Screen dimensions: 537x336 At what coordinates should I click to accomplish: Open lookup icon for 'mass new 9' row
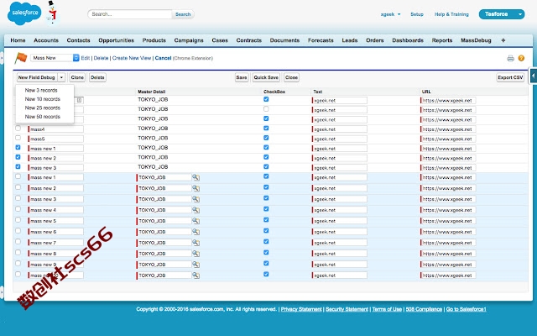[x=196, y=265]
